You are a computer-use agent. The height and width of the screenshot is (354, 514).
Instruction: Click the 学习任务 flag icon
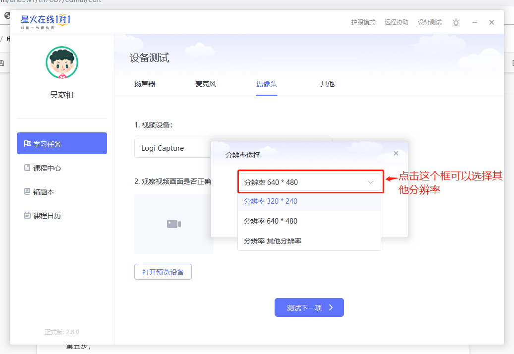[27, 144]
